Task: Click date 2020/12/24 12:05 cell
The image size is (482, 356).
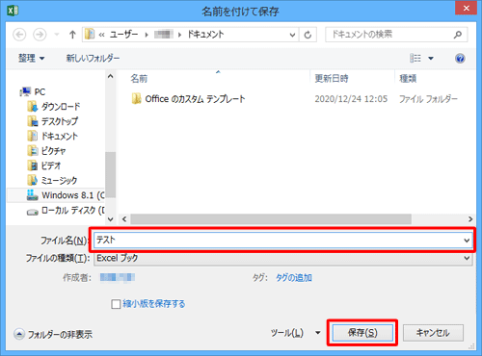Action: point(351,99)
